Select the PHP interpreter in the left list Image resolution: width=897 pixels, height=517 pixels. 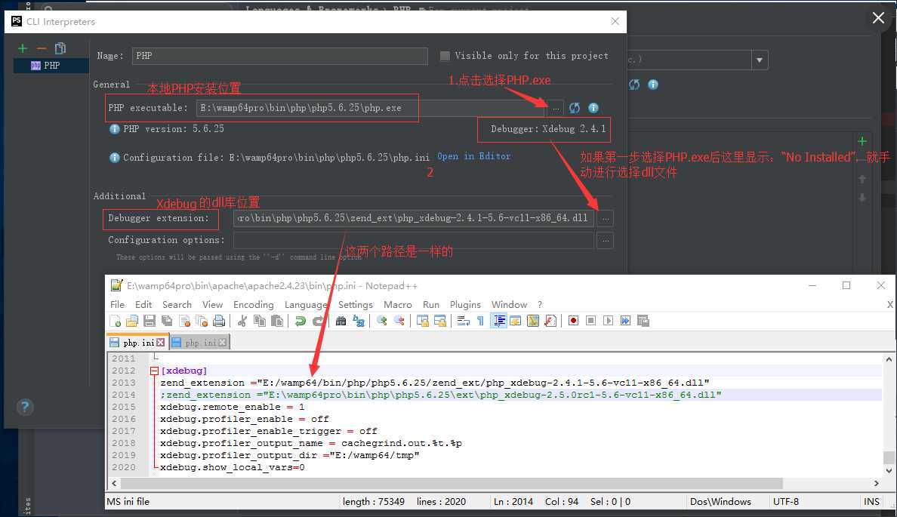tap(51, 65)
